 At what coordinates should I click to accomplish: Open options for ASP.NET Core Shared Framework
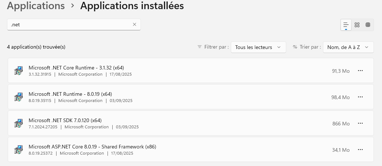[x=360, y=150]
